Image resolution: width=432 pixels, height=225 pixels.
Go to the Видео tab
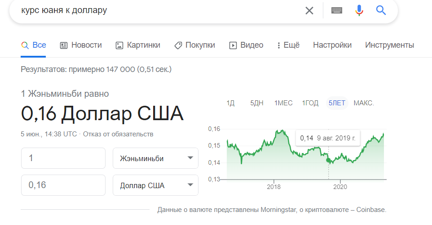pyautogui.click(x=246, y=45)
